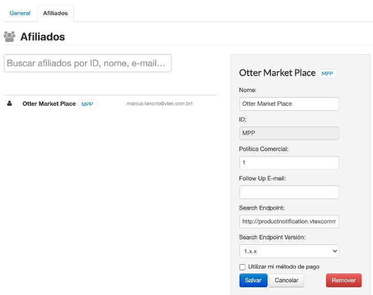Click the marcus.tenorio email address
Viewport: 373px width, 295px height.
tap(159, 104)
